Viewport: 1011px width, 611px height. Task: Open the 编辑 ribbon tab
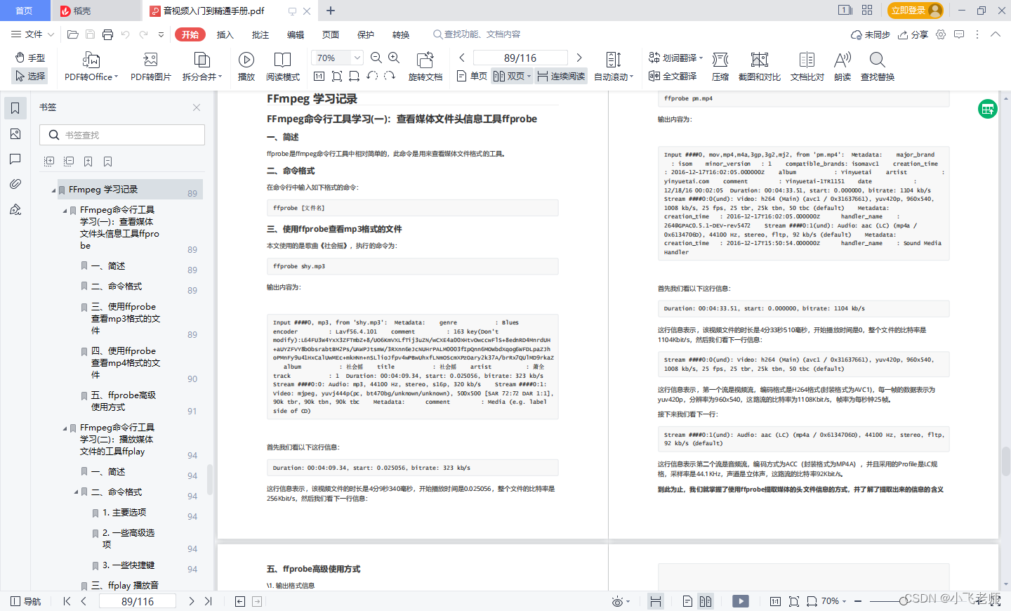296,34
